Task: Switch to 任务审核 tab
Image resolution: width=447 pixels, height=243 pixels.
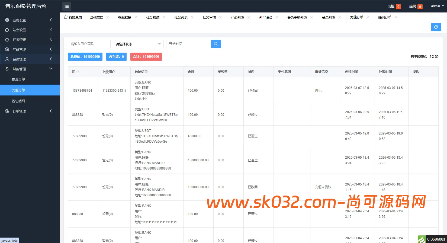Action: tap(209, 17)
